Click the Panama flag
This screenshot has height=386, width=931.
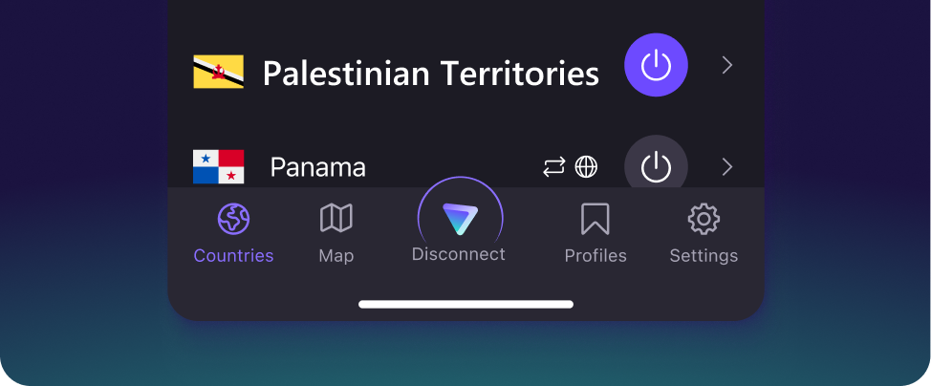pos(219,167)
